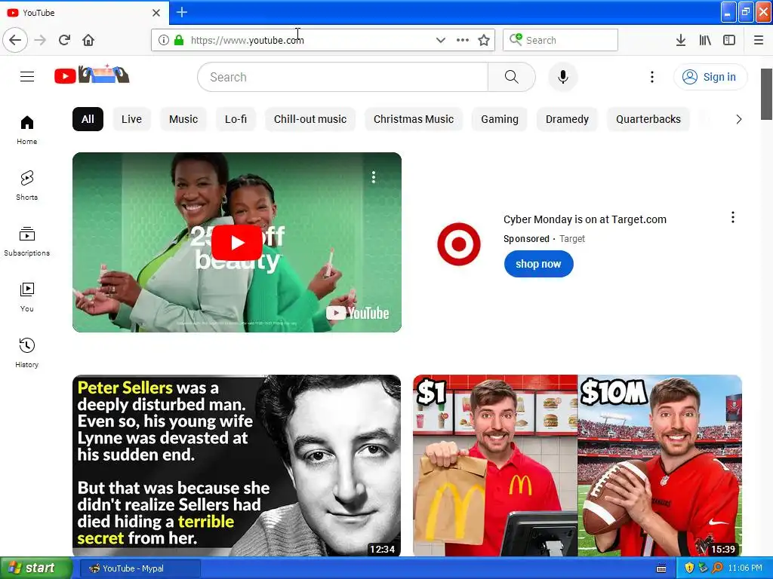Click the browser forward arrow
This screenshot has width=773, height=579.
[40, 40]
